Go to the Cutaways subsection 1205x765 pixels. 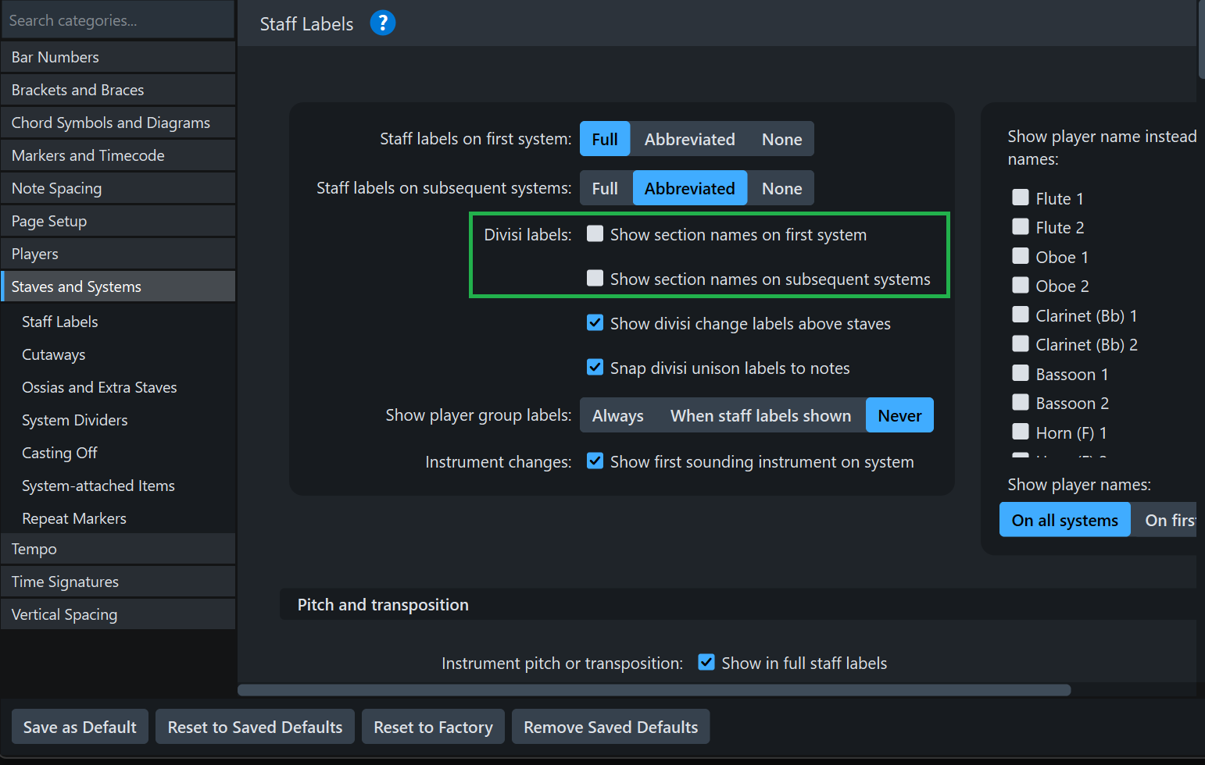(54, 354)
